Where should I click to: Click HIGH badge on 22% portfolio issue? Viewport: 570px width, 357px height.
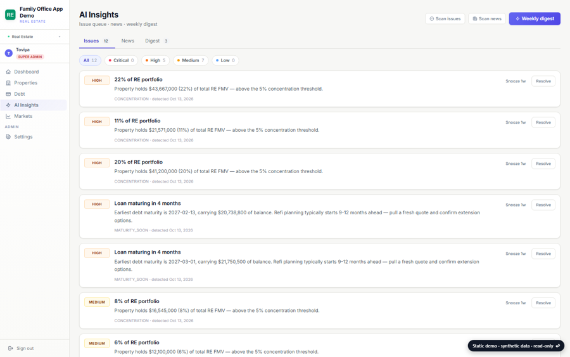tap(97, 81)
